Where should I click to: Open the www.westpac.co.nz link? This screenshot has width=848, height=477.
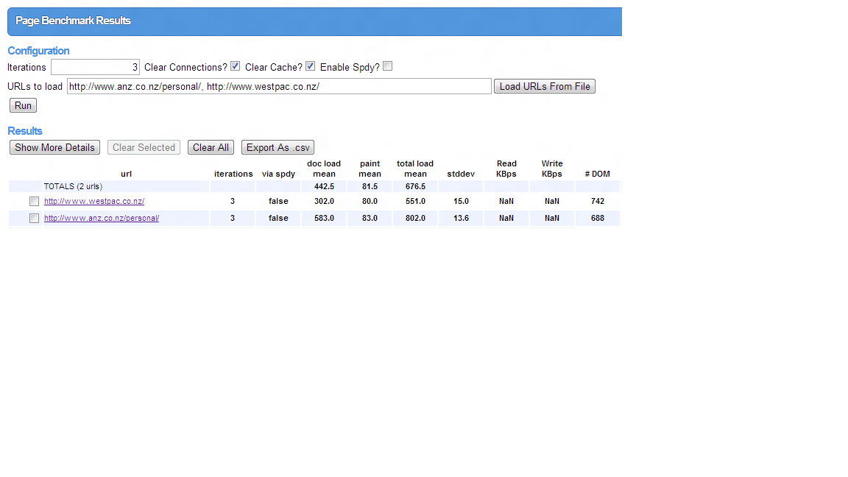94,201
